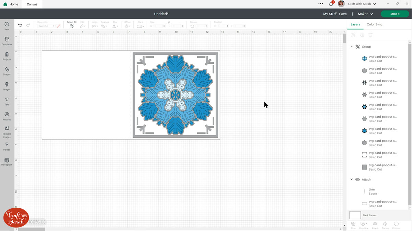Open the notifications bell

click(x=331, y=4)
